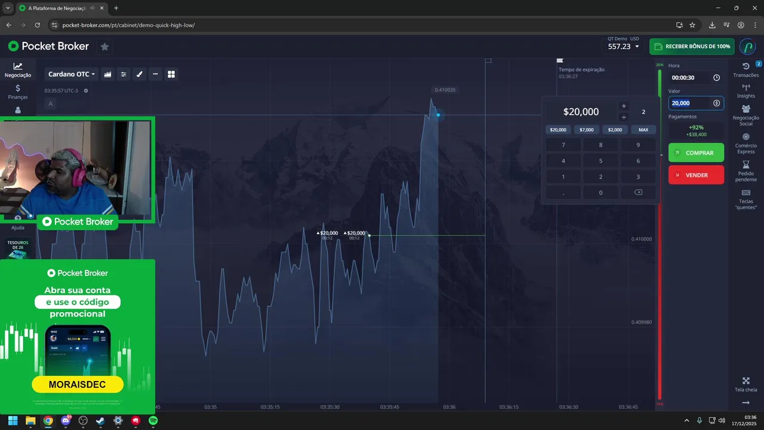Screen dimensions: 764x430
Task: Open browser downloads
Action: (712, 25)
